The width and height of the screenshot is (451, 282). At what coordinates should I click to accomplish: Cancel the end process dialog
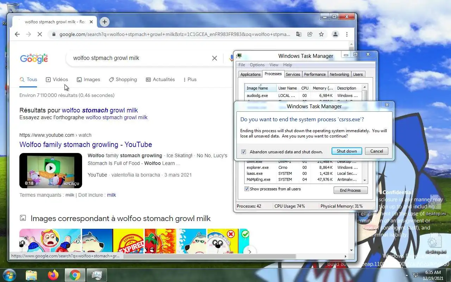tap(376, 151)
